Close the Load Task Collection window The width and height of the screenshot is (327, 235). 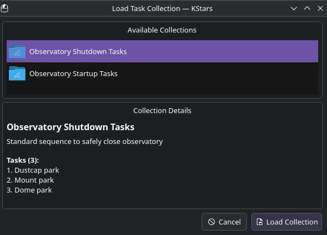point(320,8)
